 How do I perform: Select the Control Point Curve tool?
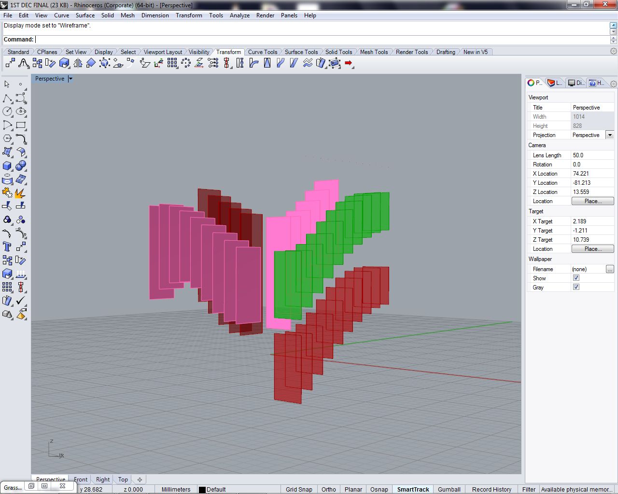(x=21, y=97)
